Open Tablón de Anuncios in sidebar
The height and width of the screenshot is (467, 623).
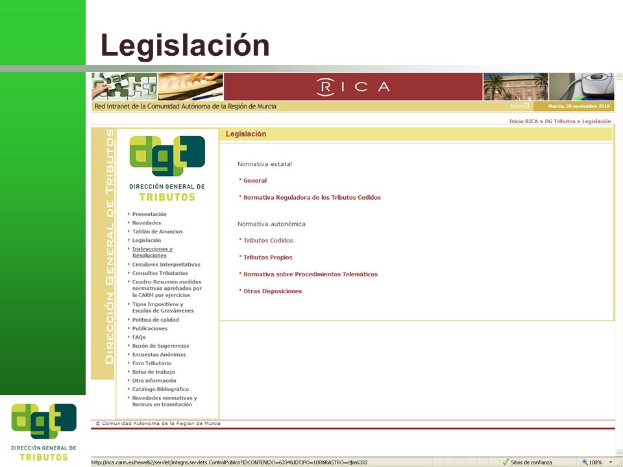157,232
